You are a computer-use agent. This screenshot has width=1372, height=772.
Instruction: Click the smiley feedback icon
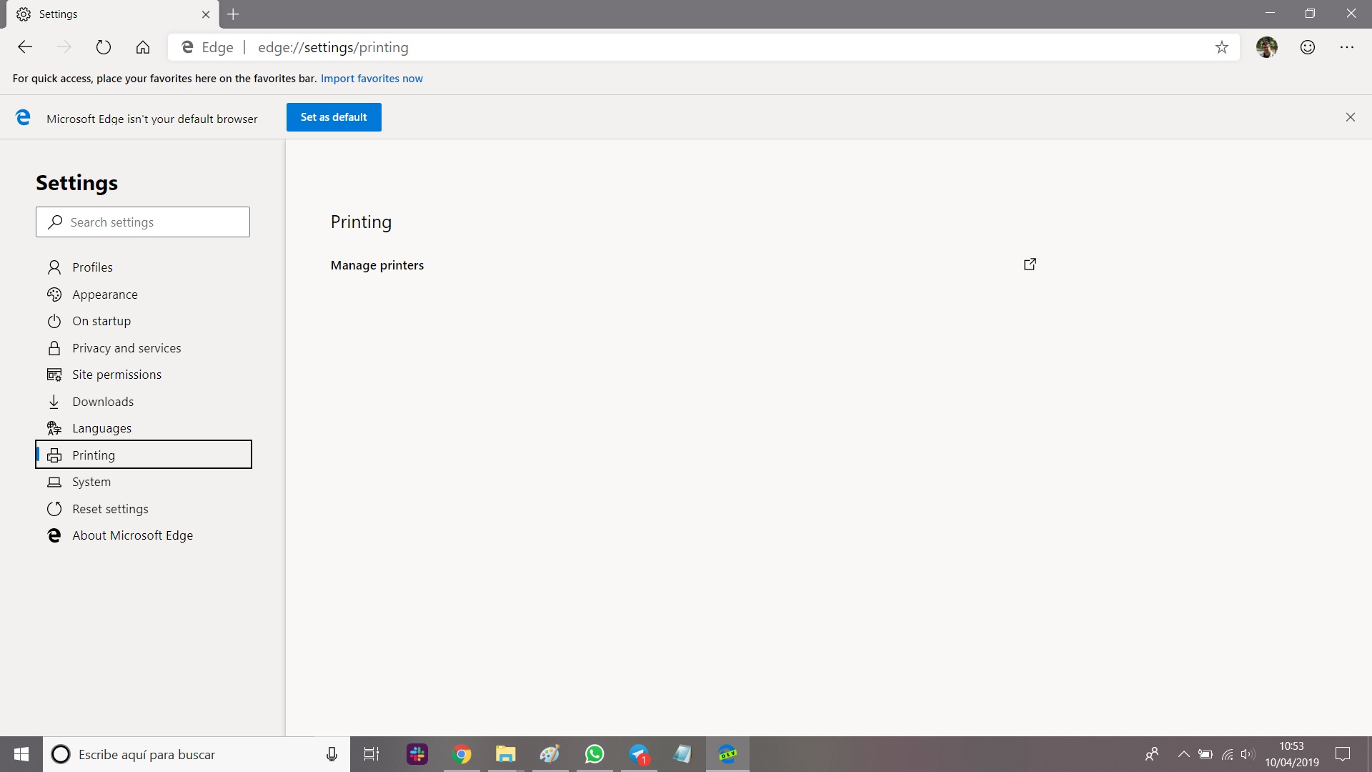pyautogui.click(x=1307, y=47)
